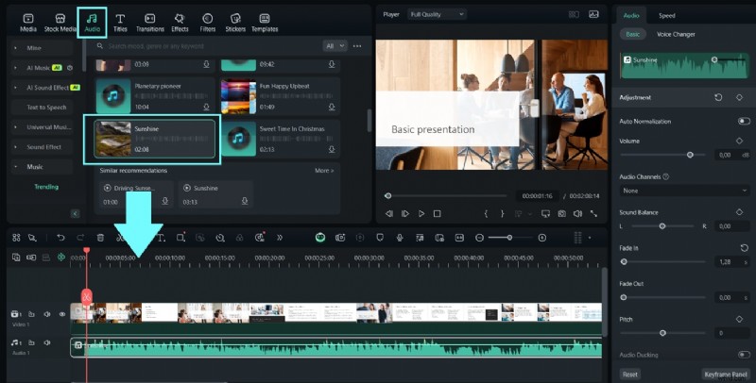Click the voiceover microphone icon

click(400, 238)
